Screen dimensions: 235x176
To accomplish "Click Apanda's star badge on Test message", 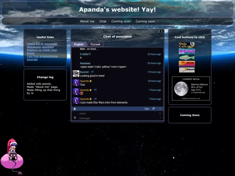I will (91, 81).
